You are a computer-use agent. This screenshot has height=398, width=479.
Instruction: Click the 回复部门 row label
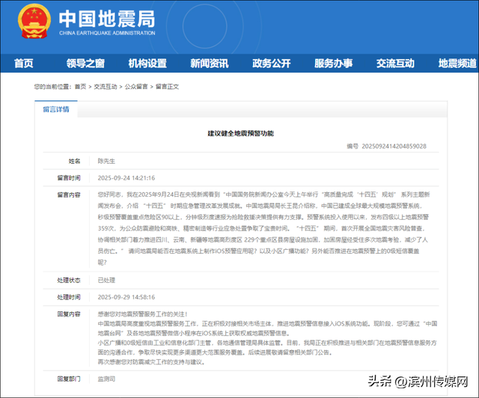tap(69, 379)
